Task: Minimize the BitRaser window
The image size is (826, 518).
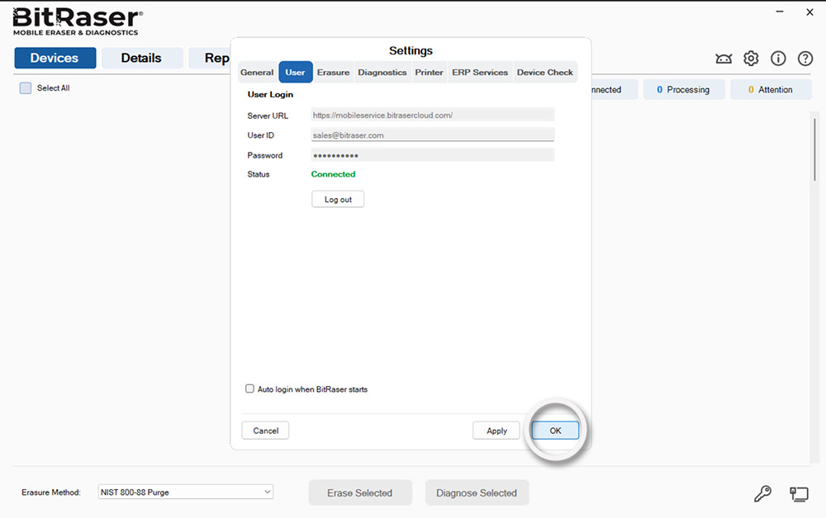Action: pos(780,12)
